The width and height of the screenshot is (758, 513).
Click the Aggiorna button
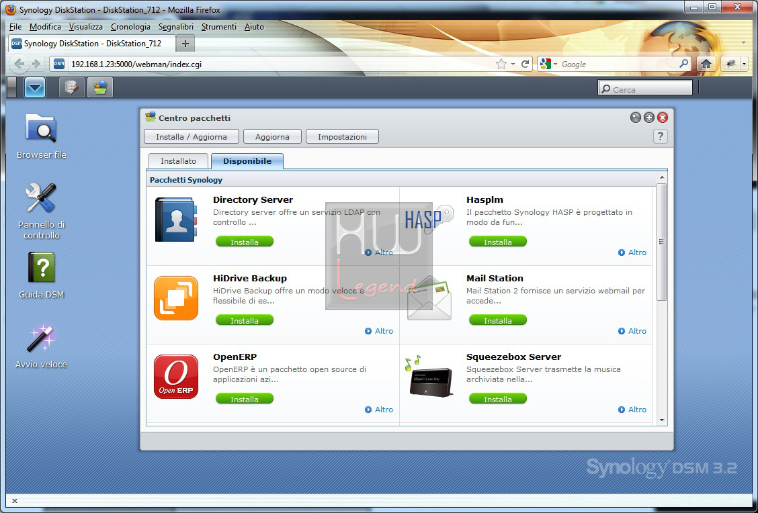(x=272, y=137)
